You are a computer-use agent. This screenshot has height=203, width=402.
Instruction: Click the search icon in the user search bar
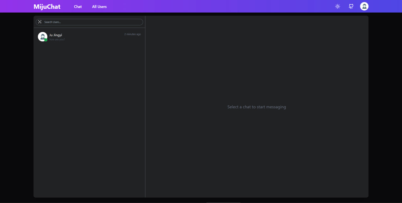[40, 22]
